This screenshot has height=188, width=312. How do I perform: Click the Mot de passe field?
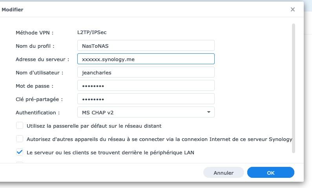[x=146, y=85]
